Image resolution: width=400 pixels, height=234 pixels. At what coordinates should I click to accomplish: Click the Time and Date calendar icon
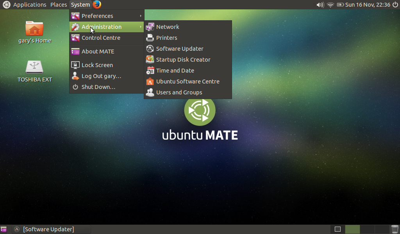pos(150,71)
